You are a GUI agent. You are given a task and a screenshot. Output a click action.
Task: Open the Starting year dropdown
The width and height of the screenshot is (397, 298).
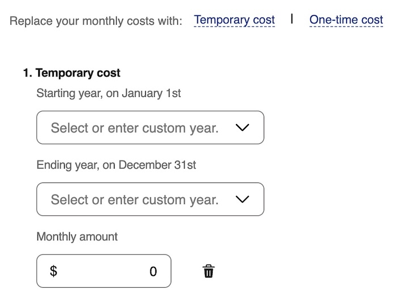pyautogui.click(x=150, y=127)
